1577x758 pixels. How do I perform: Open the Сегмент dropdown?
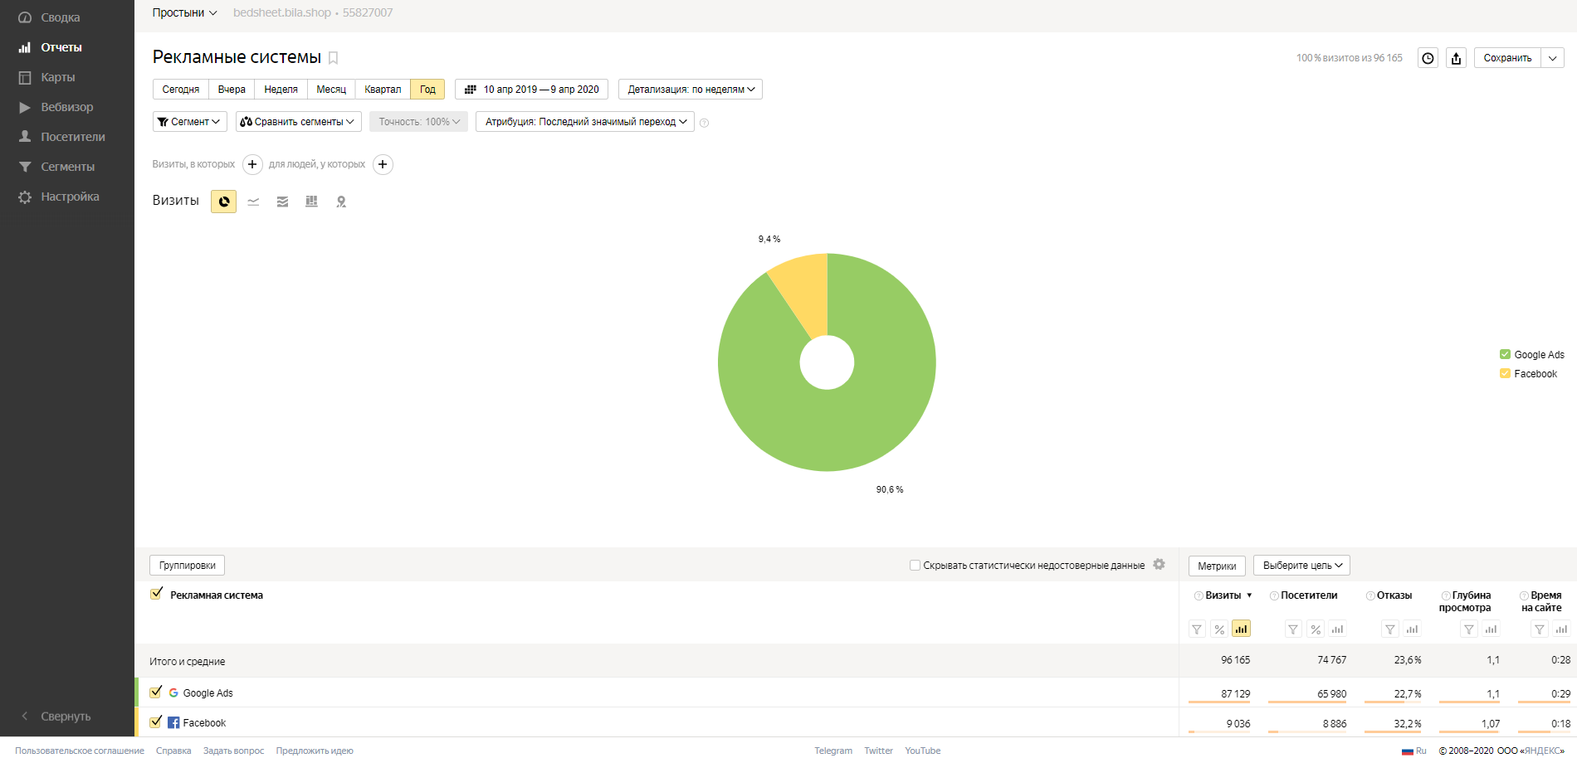click(x=190, y=122)
